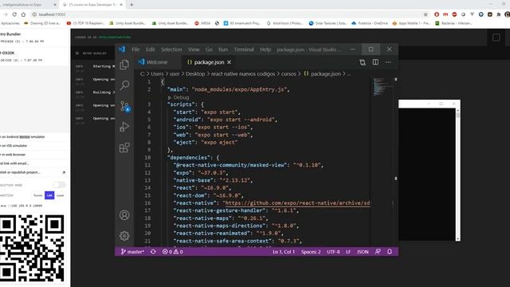Click Send link with email
The image size is (510, 287).
(x=14, y=163)
